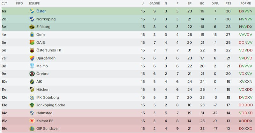Viewport: 255px width, 133px height.
Task: Click the Elfsborg club crest
Action: pyautogui.click(x=32, y=27)
